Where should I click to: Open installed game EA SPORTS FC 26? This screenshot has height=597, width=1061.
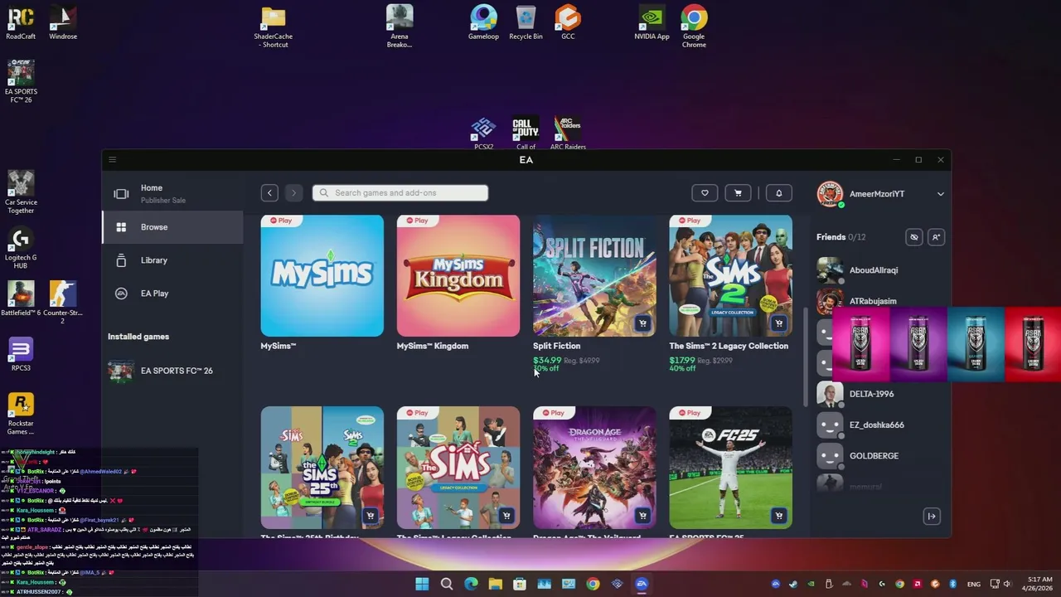click(x=172, y=371)
